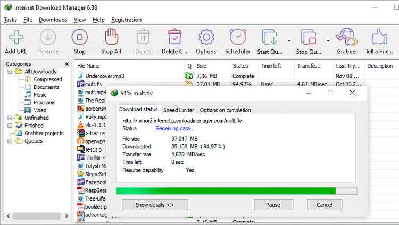This screenshot has height=225, width=399.
Task: Close the mult.flv download dialog
Action: pos(352,93)
